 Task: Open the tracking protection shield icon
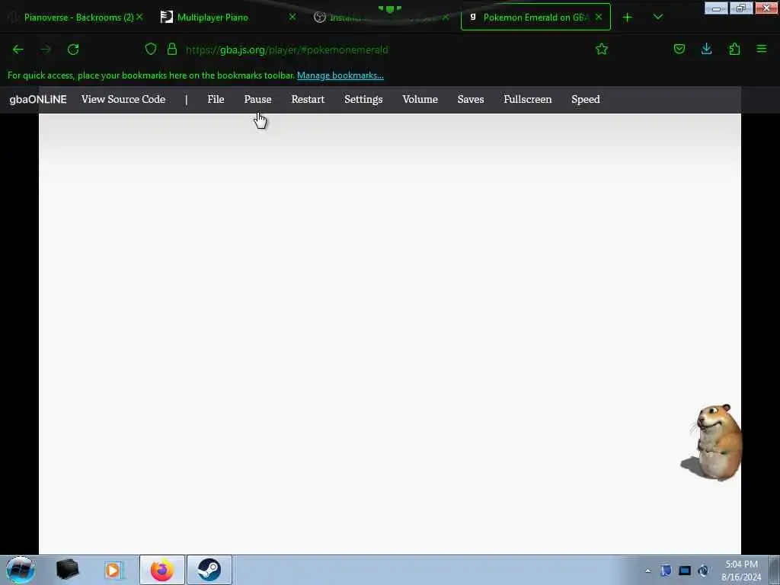click(151, 49)
